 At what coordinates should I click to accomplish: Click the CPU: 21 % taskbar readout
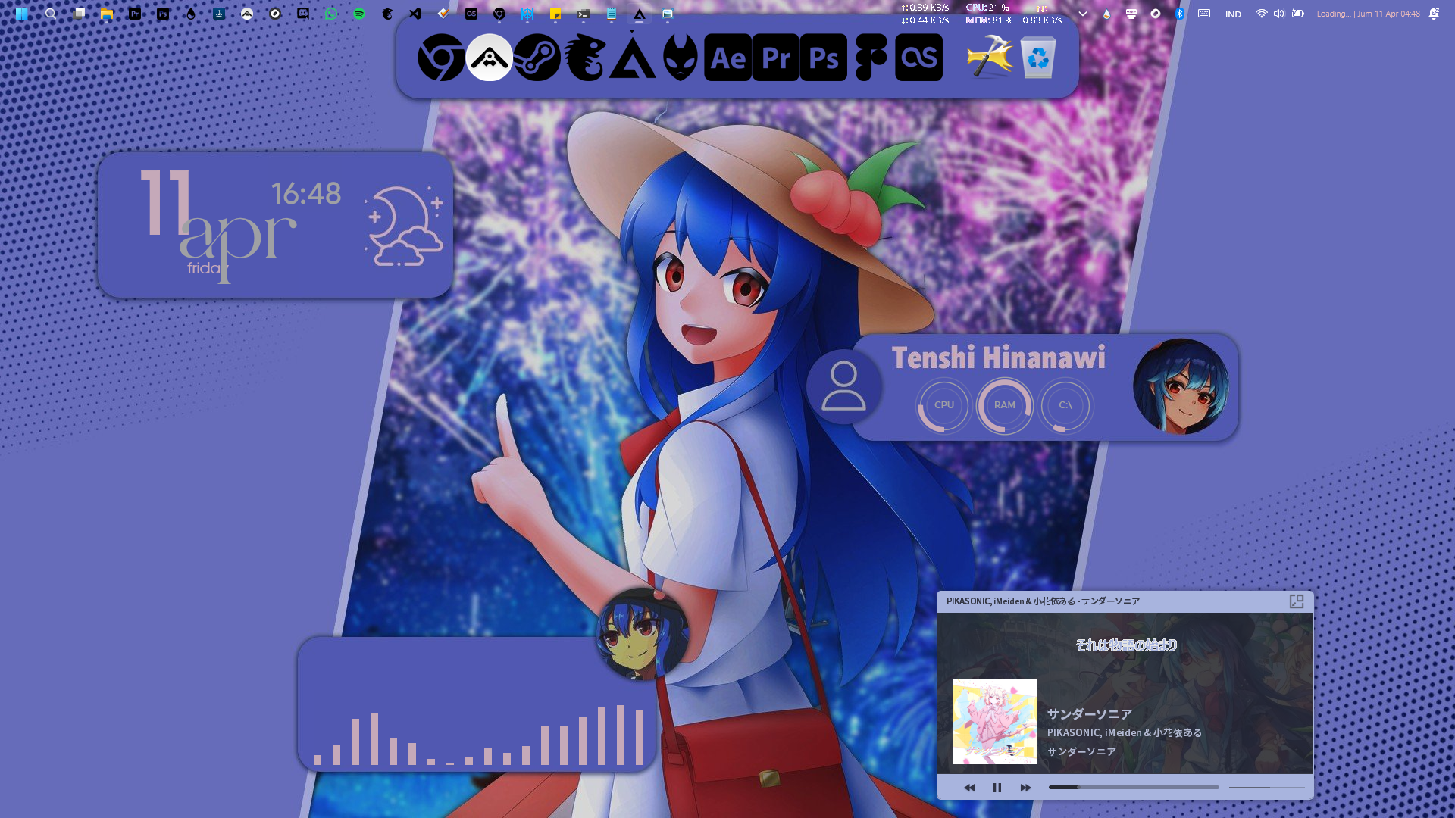pos(987,8)
